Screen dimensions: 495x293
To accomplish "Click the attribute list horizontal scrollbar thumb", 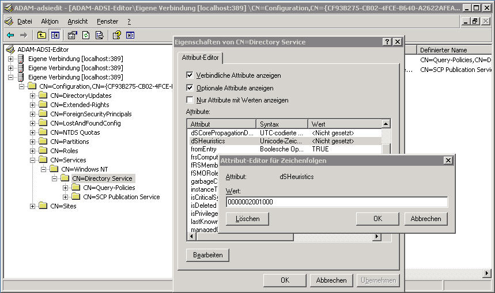I will click(x=244, y=236).
